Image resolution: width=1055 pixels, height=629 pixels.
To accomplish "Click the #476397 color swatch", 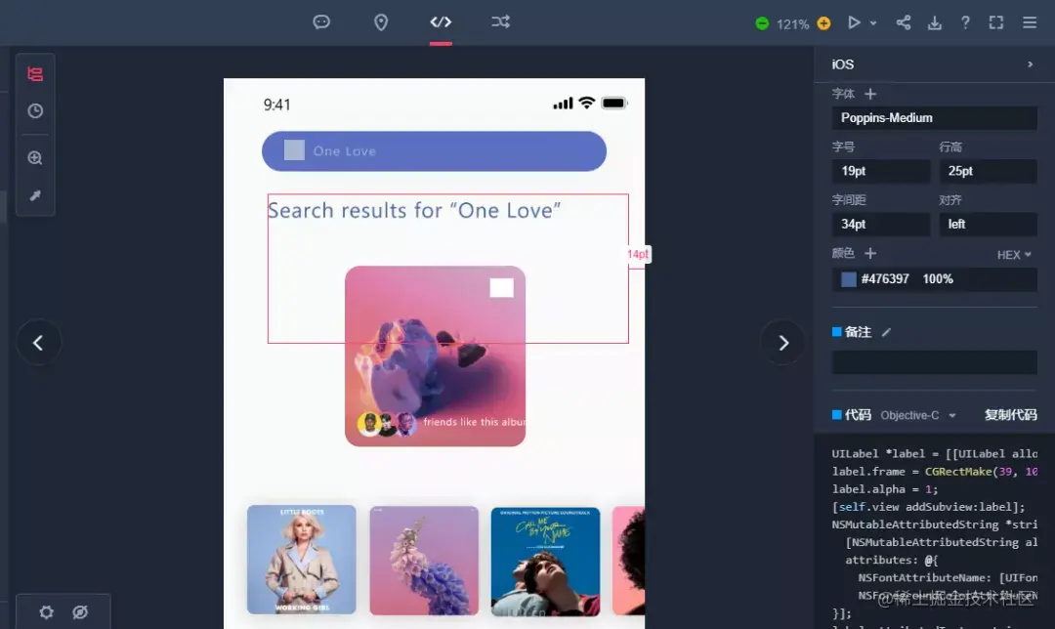I will [849, 279].
